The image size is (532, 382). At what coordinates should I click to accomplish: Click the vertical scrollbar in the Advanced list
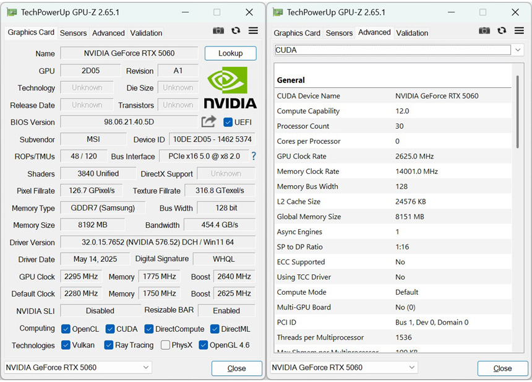click(517, 111)
